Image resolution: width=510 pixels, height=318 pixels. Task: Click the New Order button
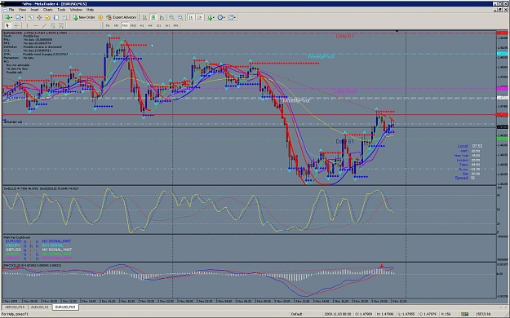tap(84, 17)
